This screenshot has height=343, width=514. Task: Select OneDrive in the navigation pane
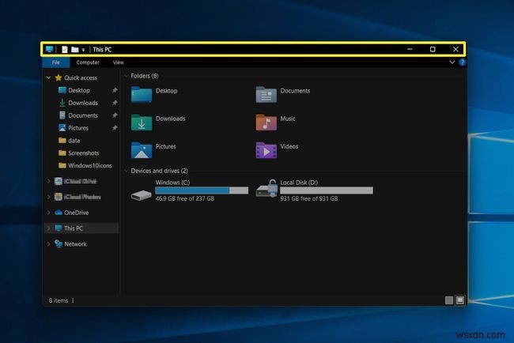coord(77,213)
